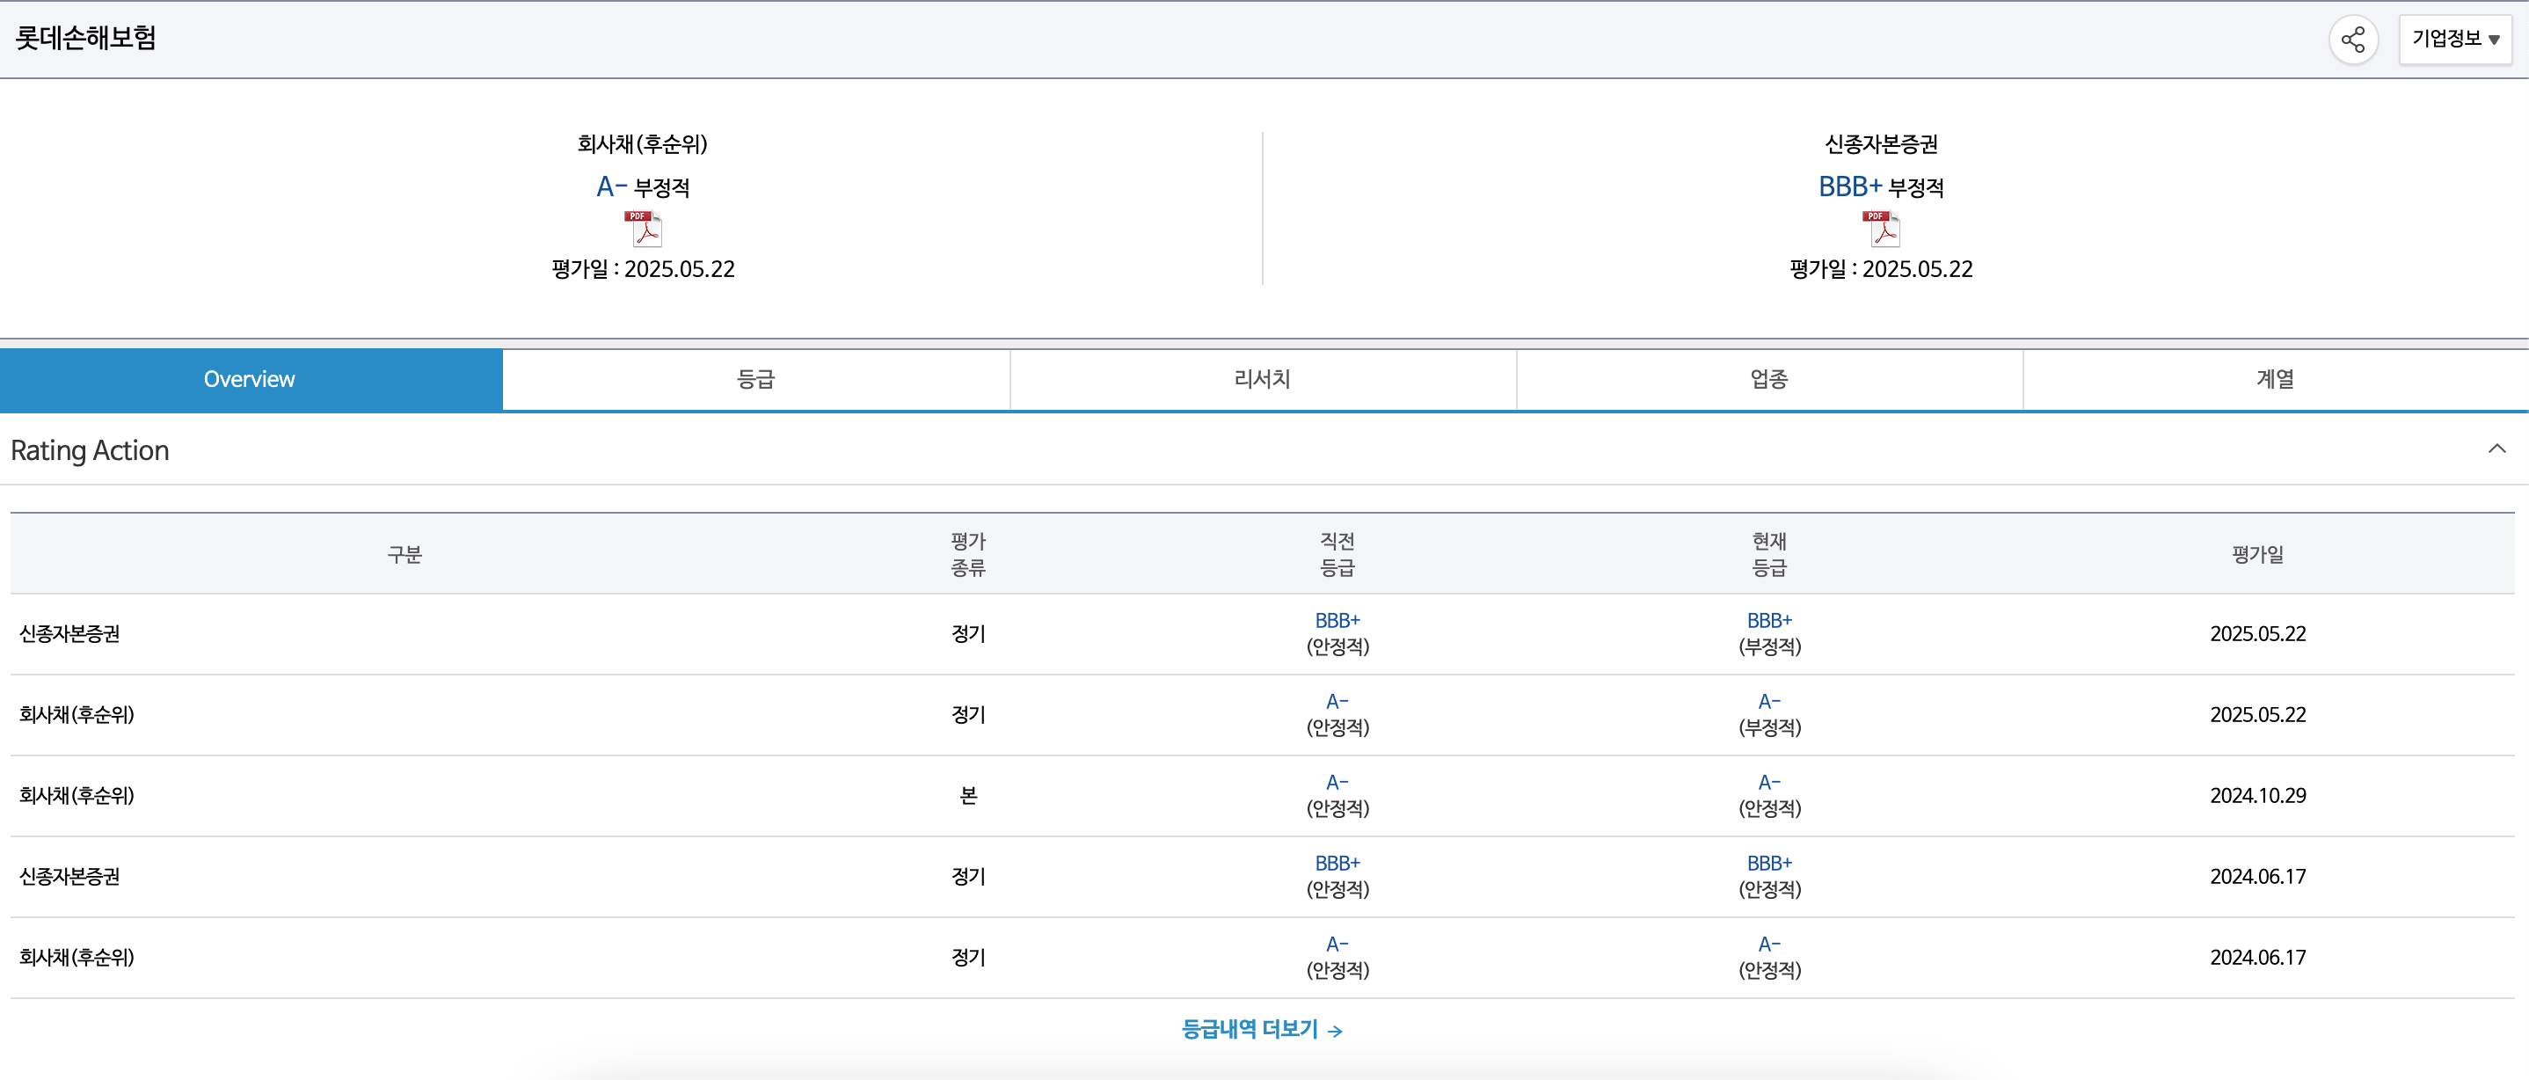
Task: Click previous A- grade dated 2025.05.22
Action: tap(1337, 702)
